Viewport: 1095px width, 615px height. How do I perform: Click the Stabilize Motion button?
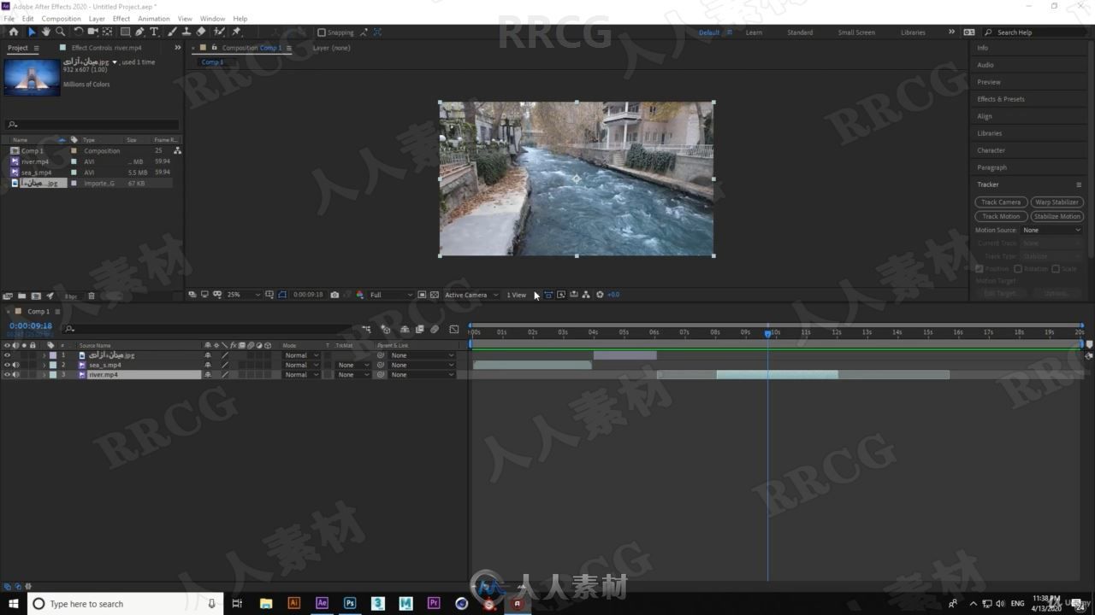pyautogui.click(x=1057, y=216)
